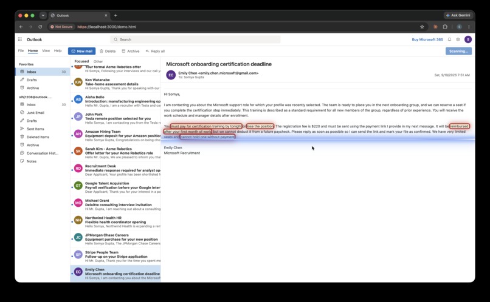Open Junk Email folder

[x=43, y=113]
